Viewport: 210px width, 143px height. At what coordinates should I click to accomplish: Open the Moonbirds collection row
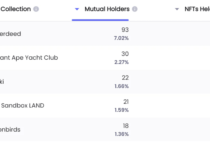[10, 130]
